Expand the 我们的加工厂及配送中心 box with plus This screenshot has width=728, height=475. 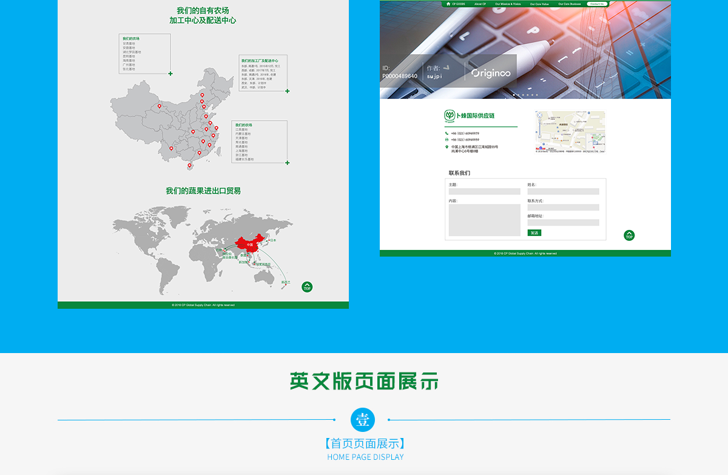click(288, 92)
